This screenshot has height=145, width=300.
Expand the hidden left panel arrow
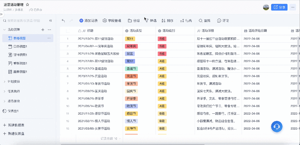[x=1, y=14]
